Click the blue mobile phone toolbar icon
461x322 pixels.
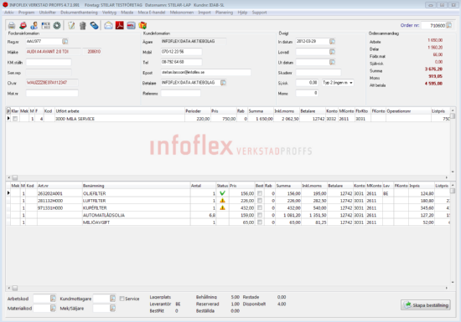pyautogui.click(x=94, y=26)
